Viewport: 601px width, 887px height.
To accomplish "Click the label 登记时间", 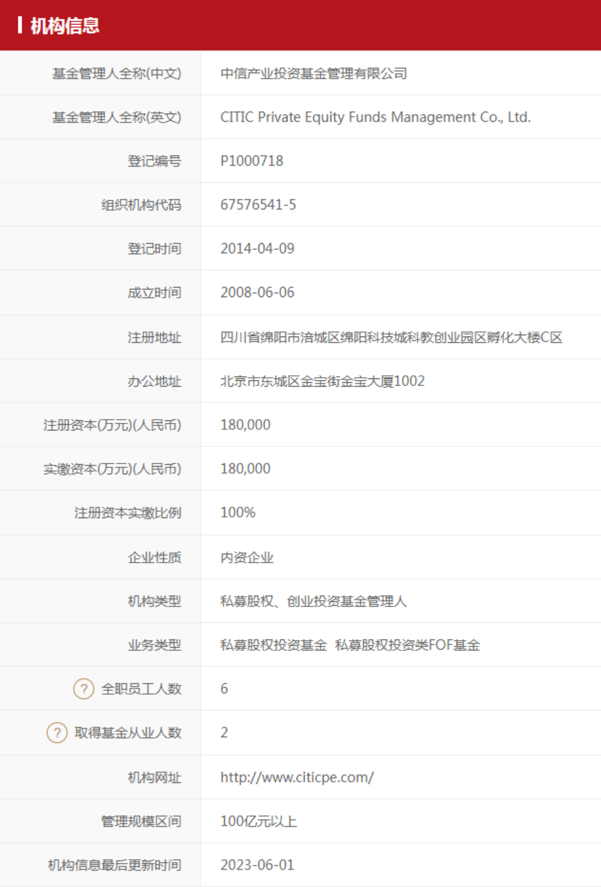I will [155, 249].
